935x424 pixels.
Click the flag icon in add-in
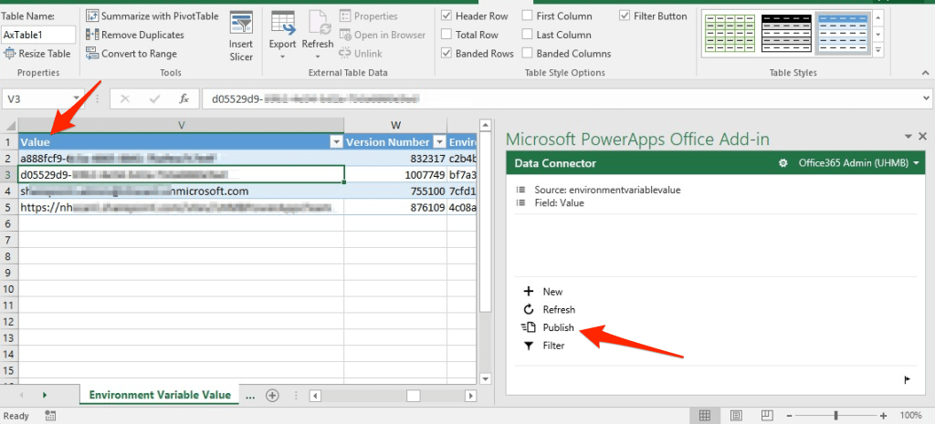tap(908, 379)
